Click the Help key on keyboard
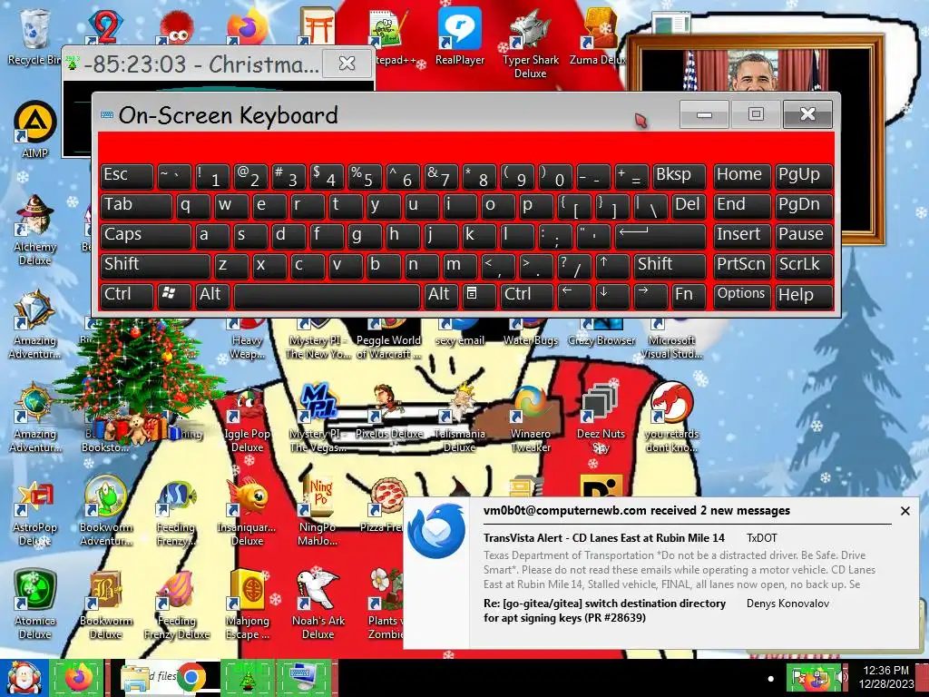The height and width of the screenshot is (697, 929). (x=804, y=295)
